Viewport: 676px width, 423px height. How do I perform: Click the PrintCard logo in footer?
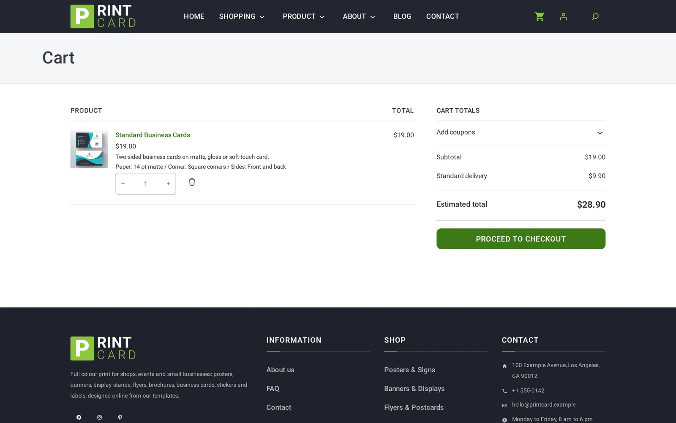(x=103, y=348)
